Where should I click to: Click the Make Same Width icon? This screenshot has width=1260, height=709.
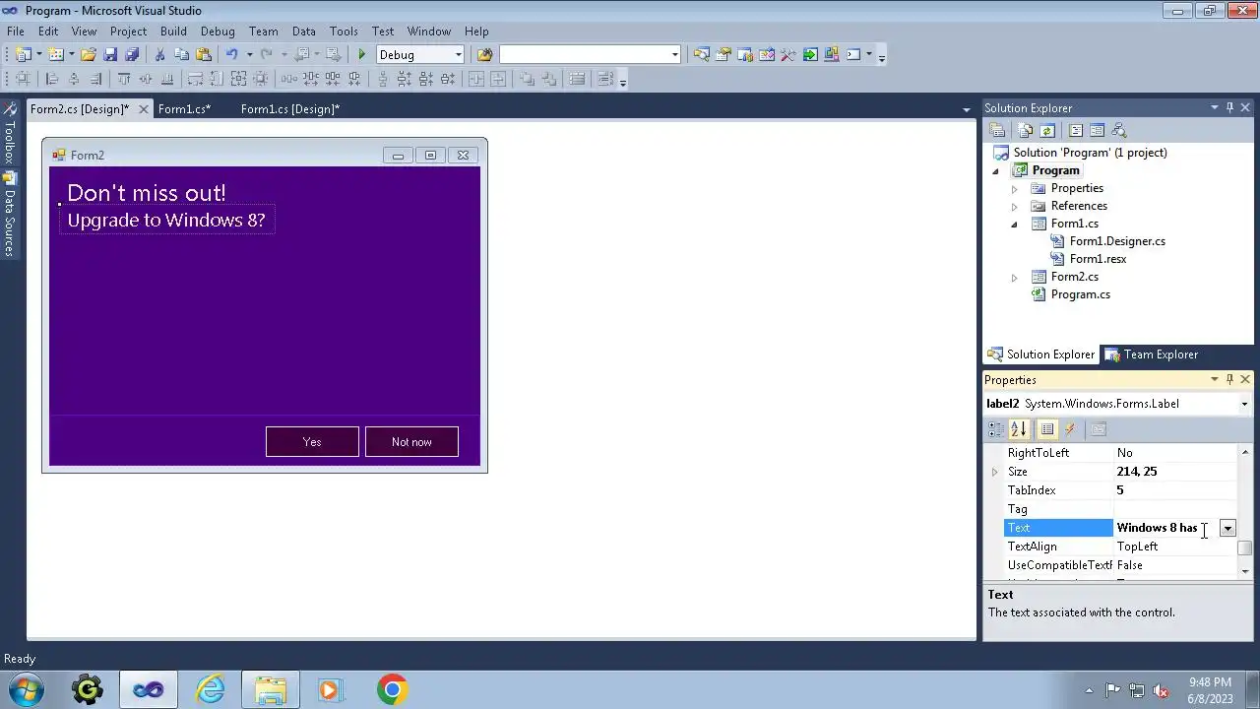[x=196, y=80]
